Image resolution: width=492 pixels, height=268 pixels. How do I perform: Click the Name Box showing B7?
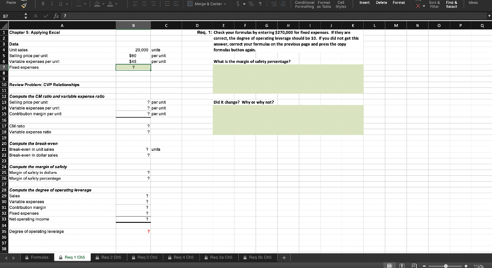pyautogui.click(x=12, y=16)
